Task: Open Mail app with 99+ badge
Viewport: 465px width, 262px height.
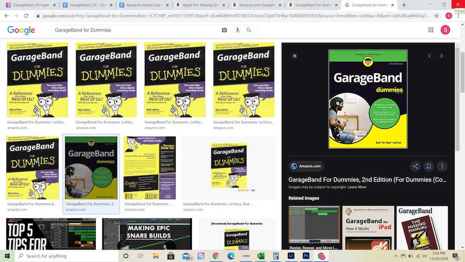Action: [x=186, y=256]
